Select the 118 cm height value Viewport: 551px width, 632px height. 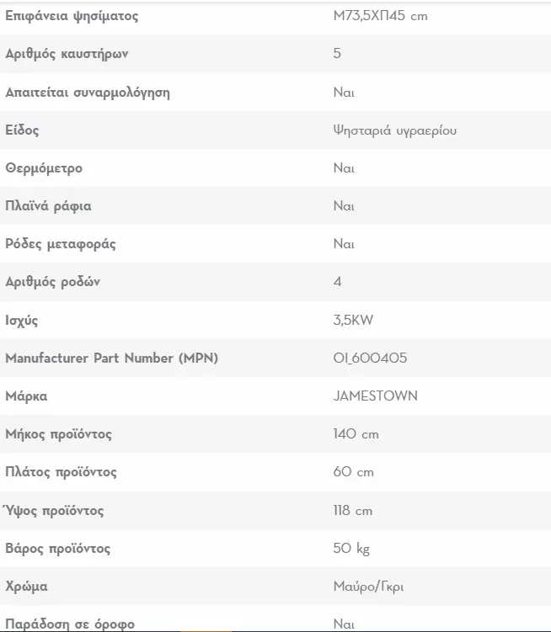coord(353,510)
